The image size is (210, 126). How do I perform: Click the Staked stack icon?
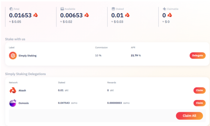tap(113, 9)
